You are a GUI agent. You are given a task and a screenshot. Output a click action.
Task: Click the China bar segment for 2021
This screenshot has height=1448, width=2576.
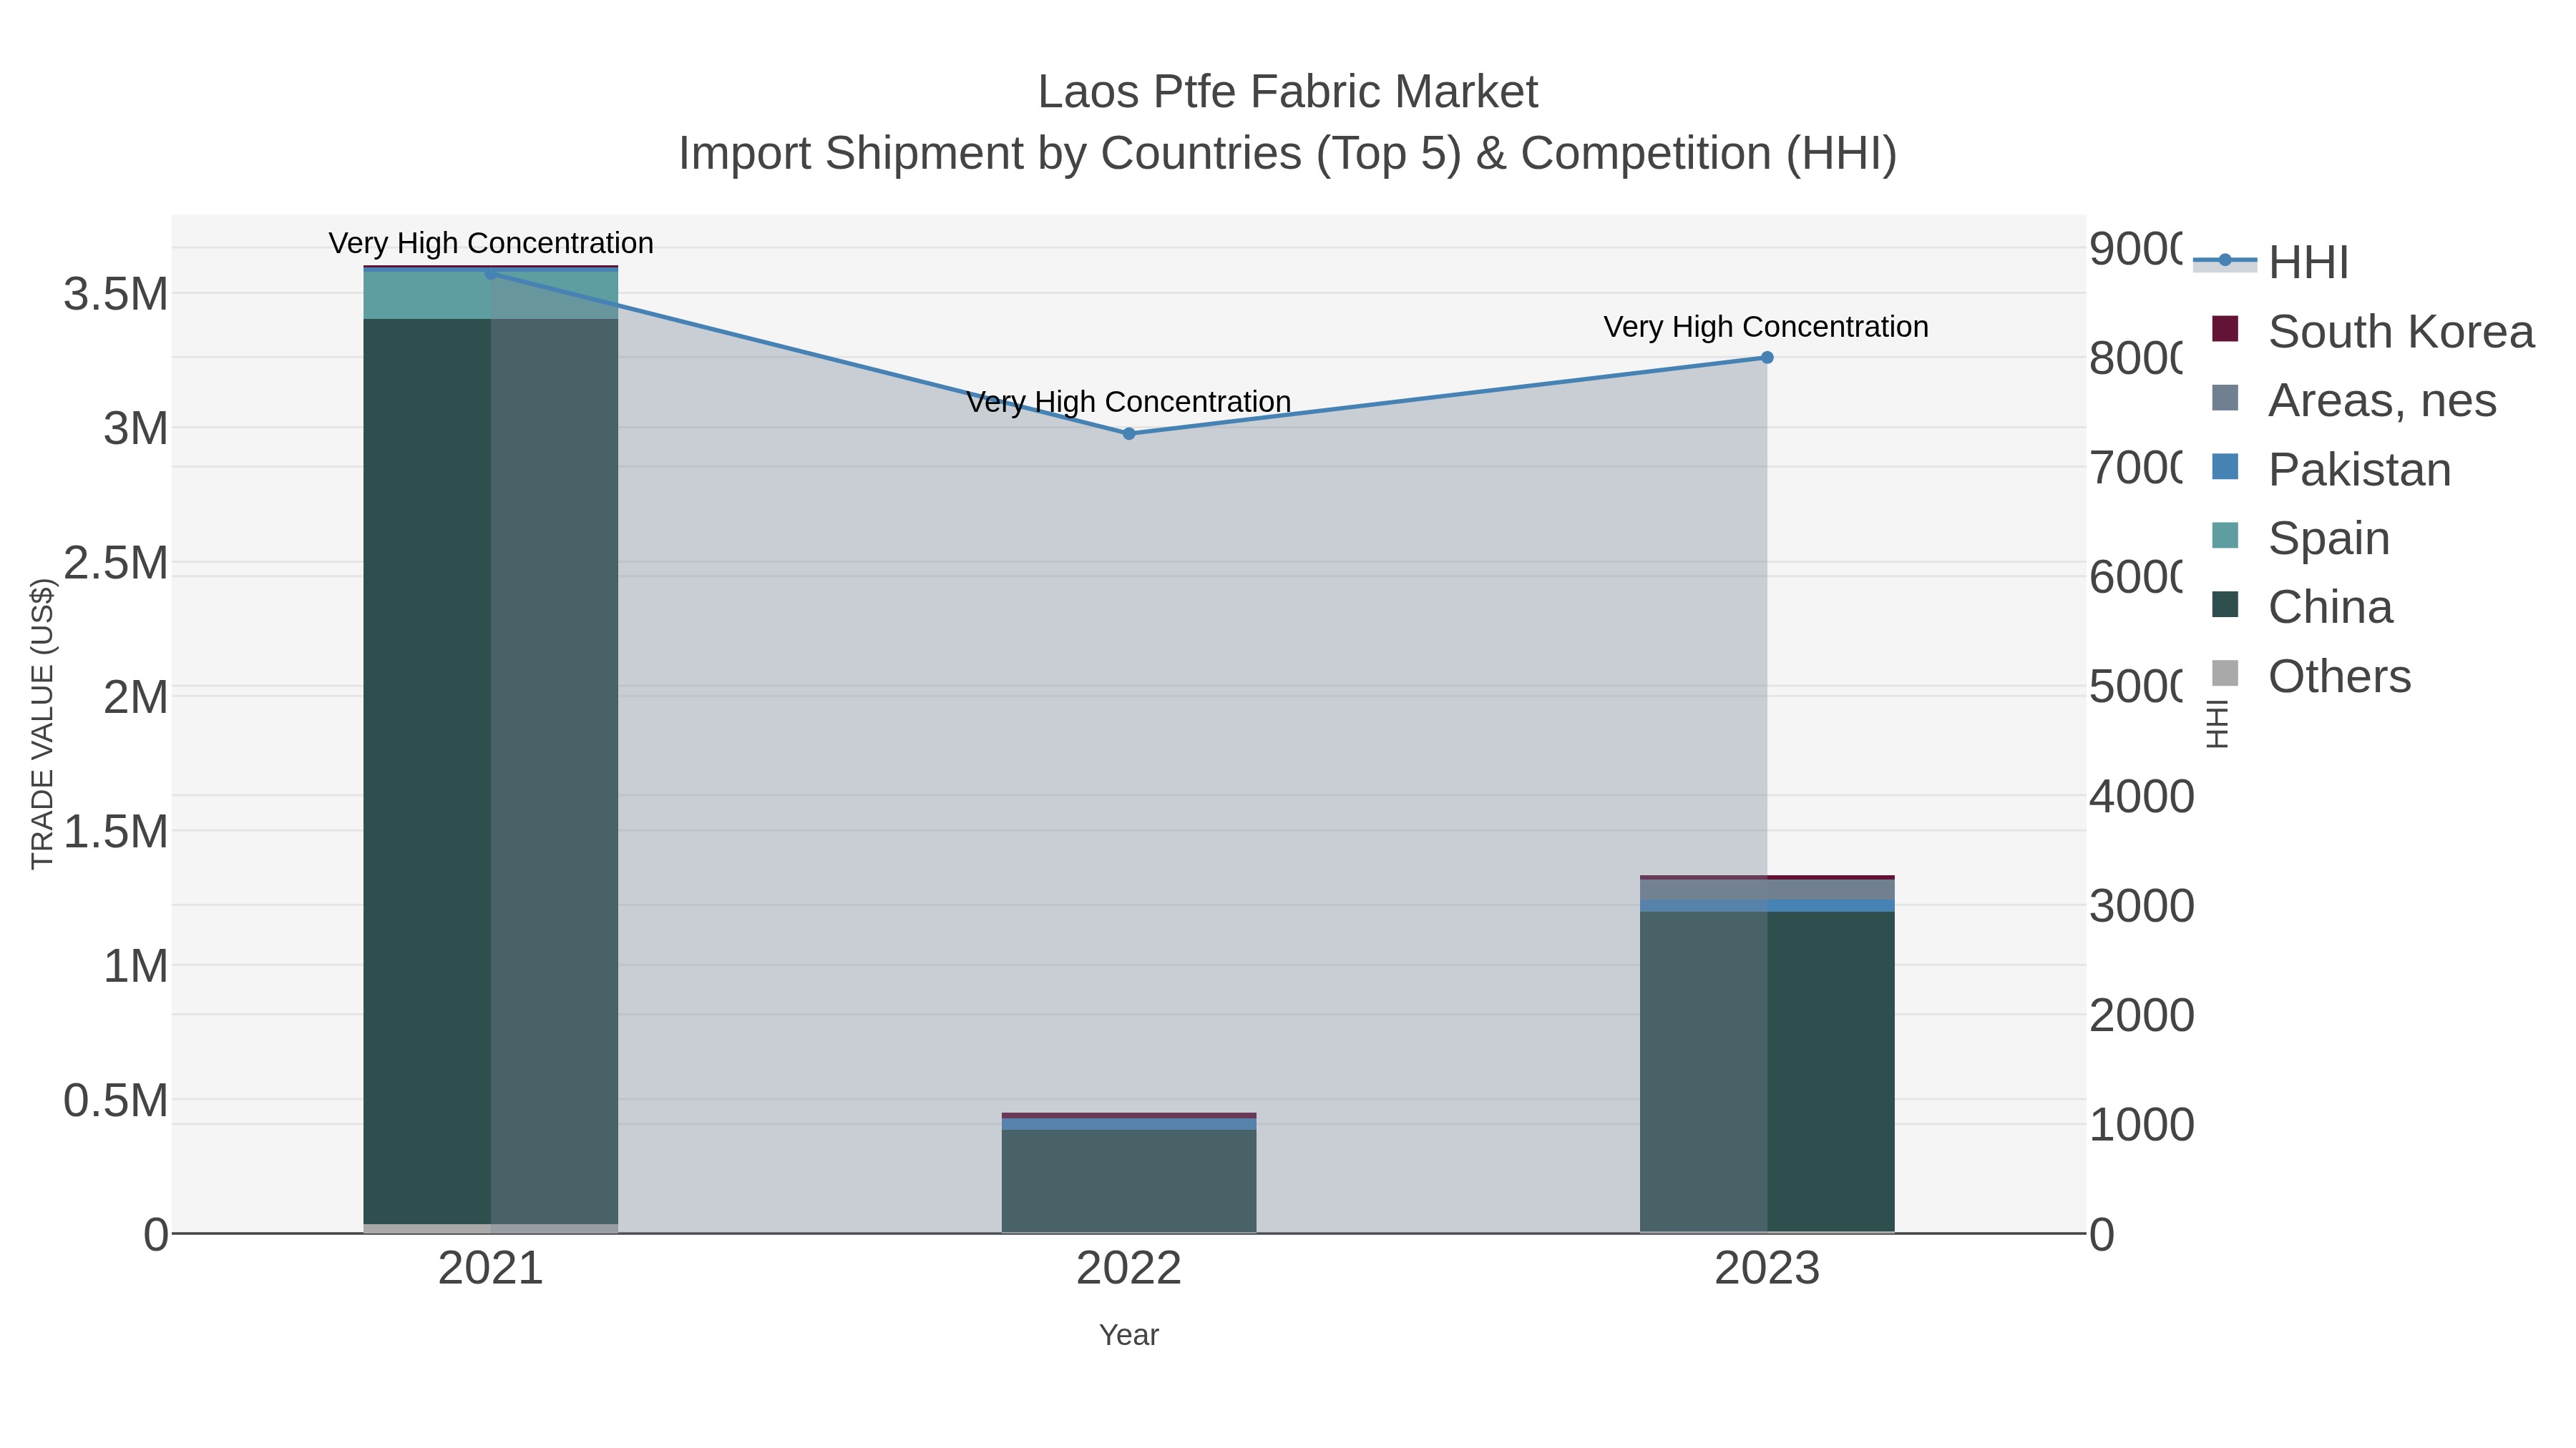coord(491,772)
